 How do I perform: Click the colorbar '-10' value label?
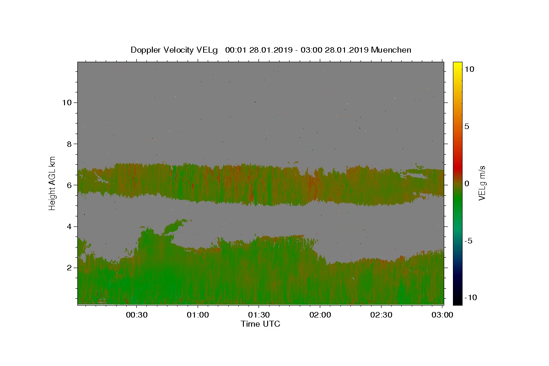coord(470,298)
